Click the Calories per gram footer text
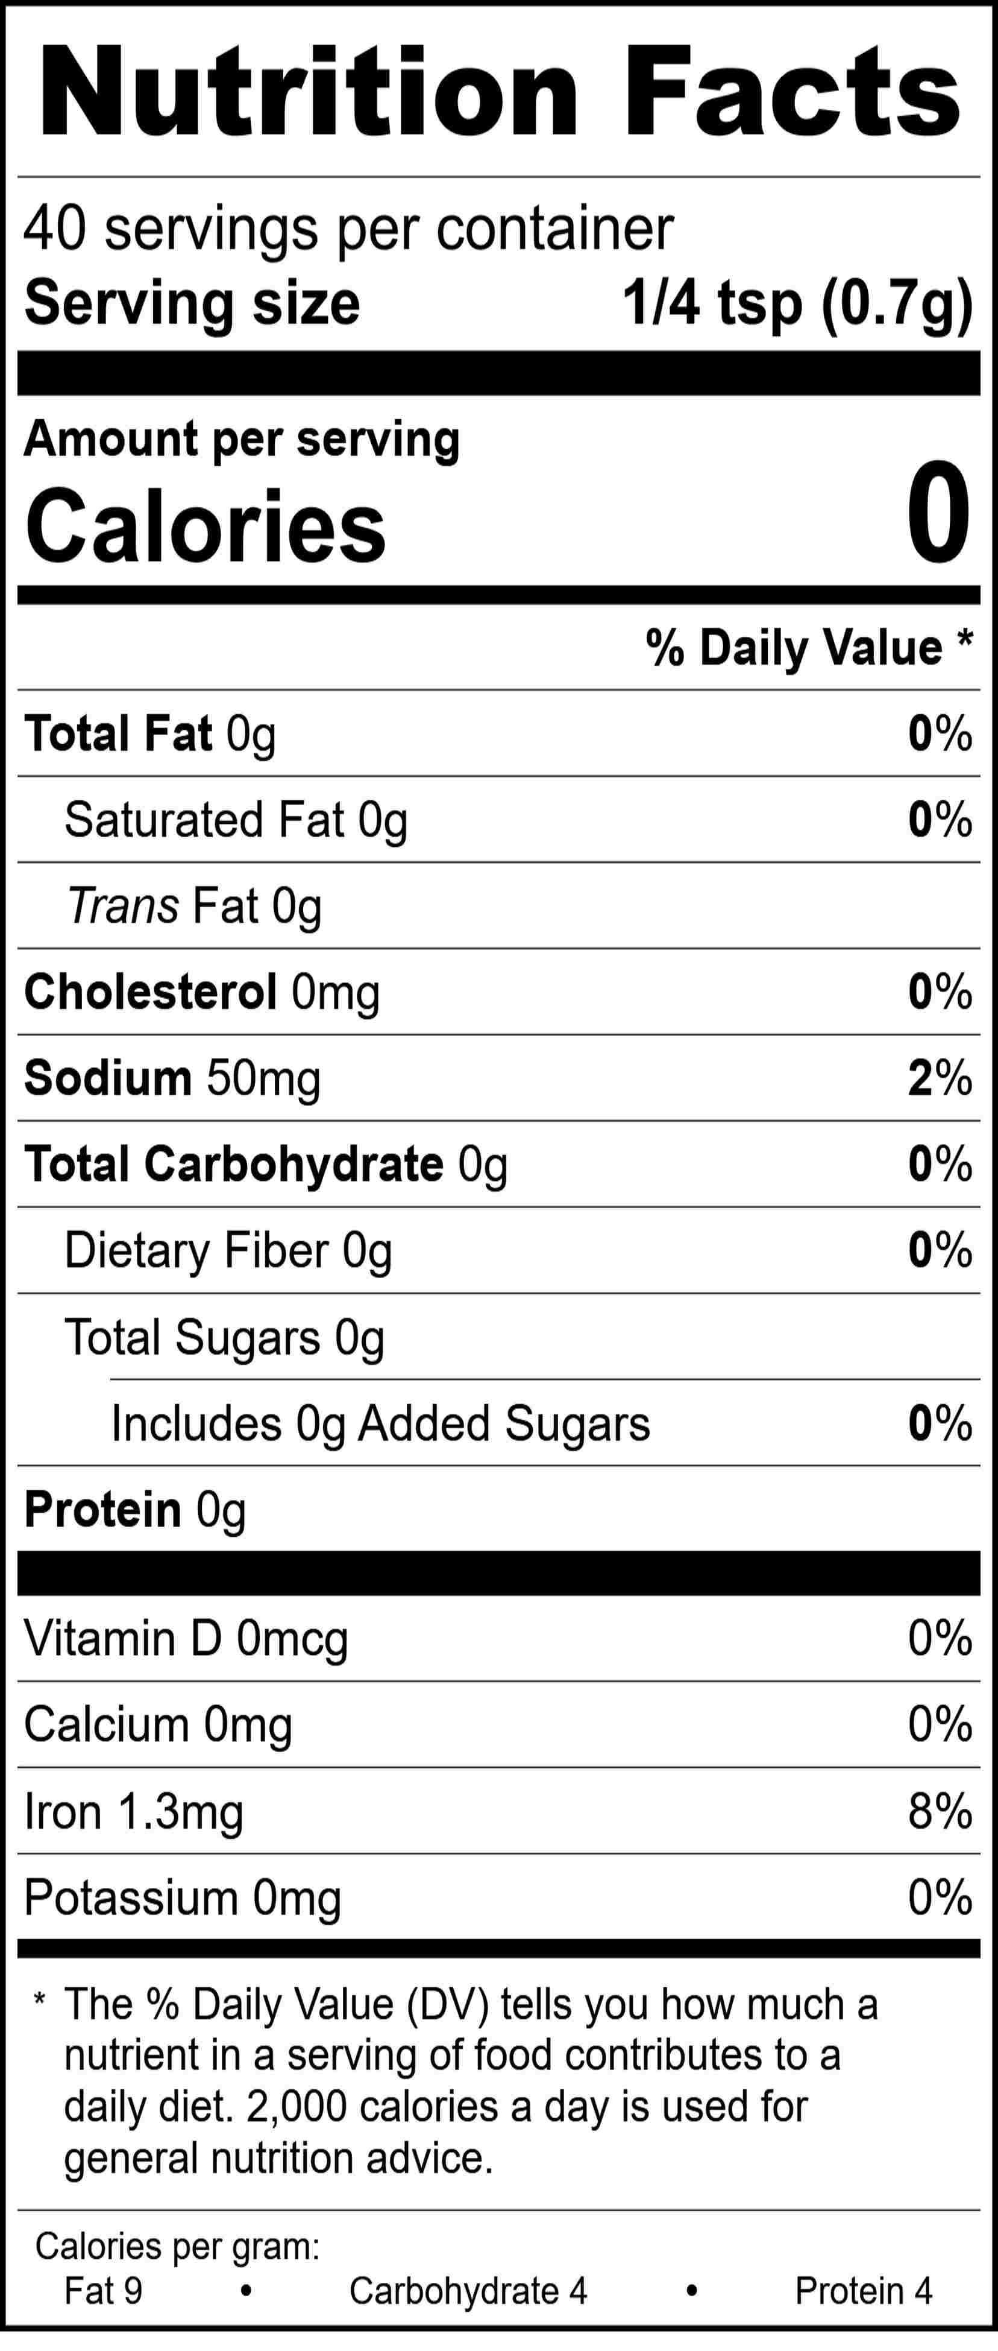The image size is (998, 2351). point(177,2246)
